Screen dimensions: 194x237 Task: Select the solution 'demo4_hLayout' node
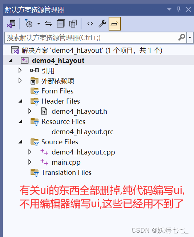[x=92, y=50]
